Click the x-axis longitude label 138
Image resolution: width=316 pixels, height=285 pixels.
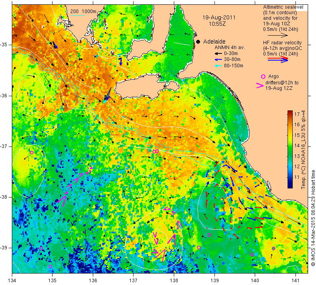pos(174,281)
